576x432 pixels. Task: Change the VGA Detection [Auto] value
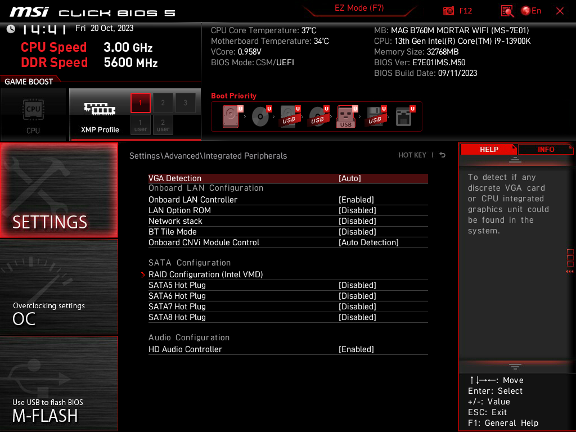[x=350, y=178]
